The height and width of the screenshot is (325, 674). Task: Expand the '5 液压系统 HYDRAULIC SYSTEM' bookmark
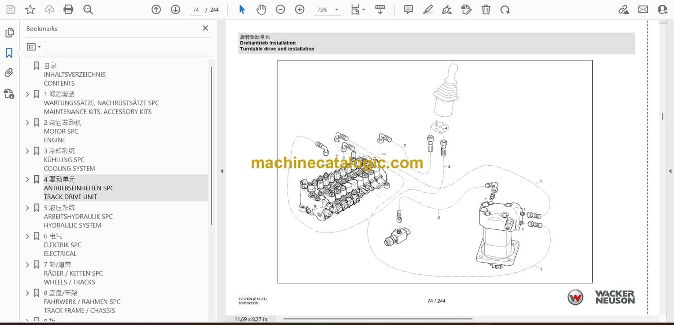click(x=27, y=208)
